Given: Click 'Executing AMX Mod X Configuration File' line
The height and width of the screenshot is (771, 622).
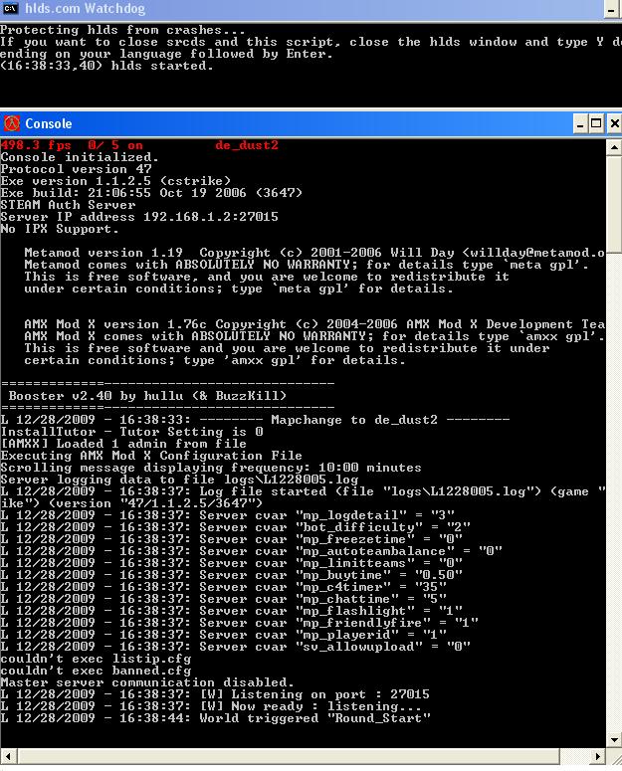Looking at the screenshot, I should point(151,456).
